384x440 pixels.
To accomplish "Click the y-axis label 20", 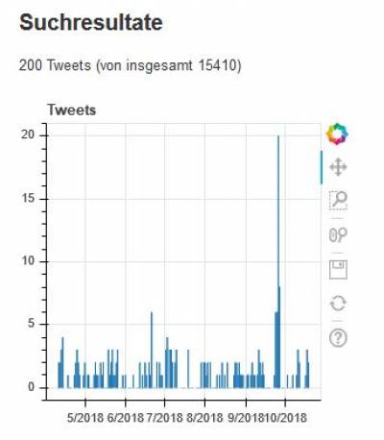I will [28, 134].
